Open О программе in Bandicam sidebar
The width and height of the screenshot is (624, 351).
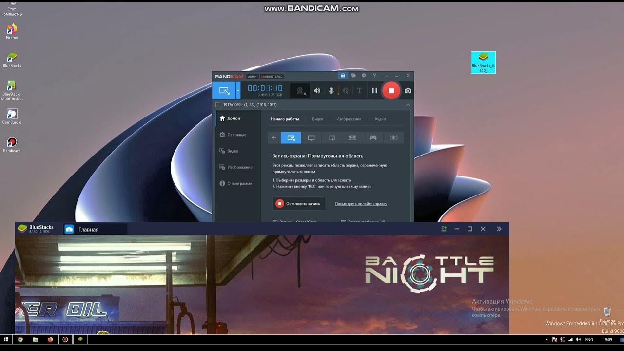(236, 184)
